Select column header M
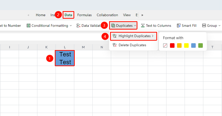222x116 pixels. [x=83, y=47]
